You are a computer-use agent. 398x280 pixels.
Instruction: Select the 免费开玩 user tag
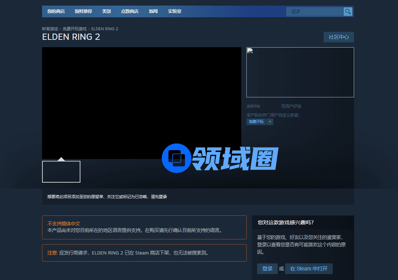pyautogui.click(x=256, y=122)
